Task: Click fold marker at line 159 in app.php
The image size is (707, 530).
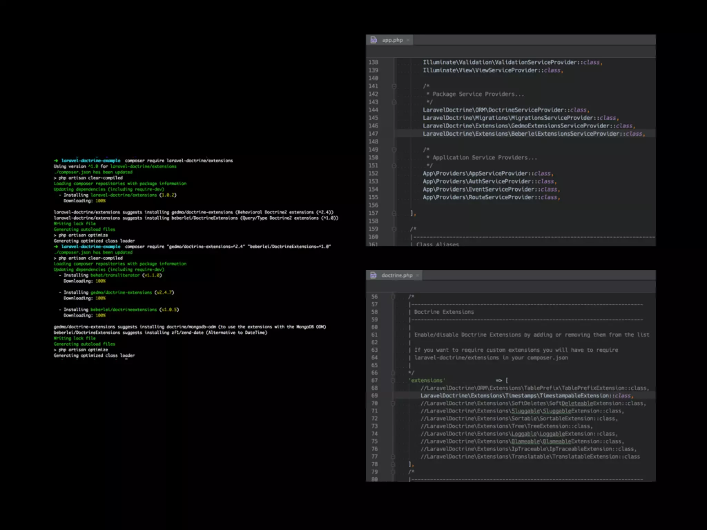Action: 394,229
